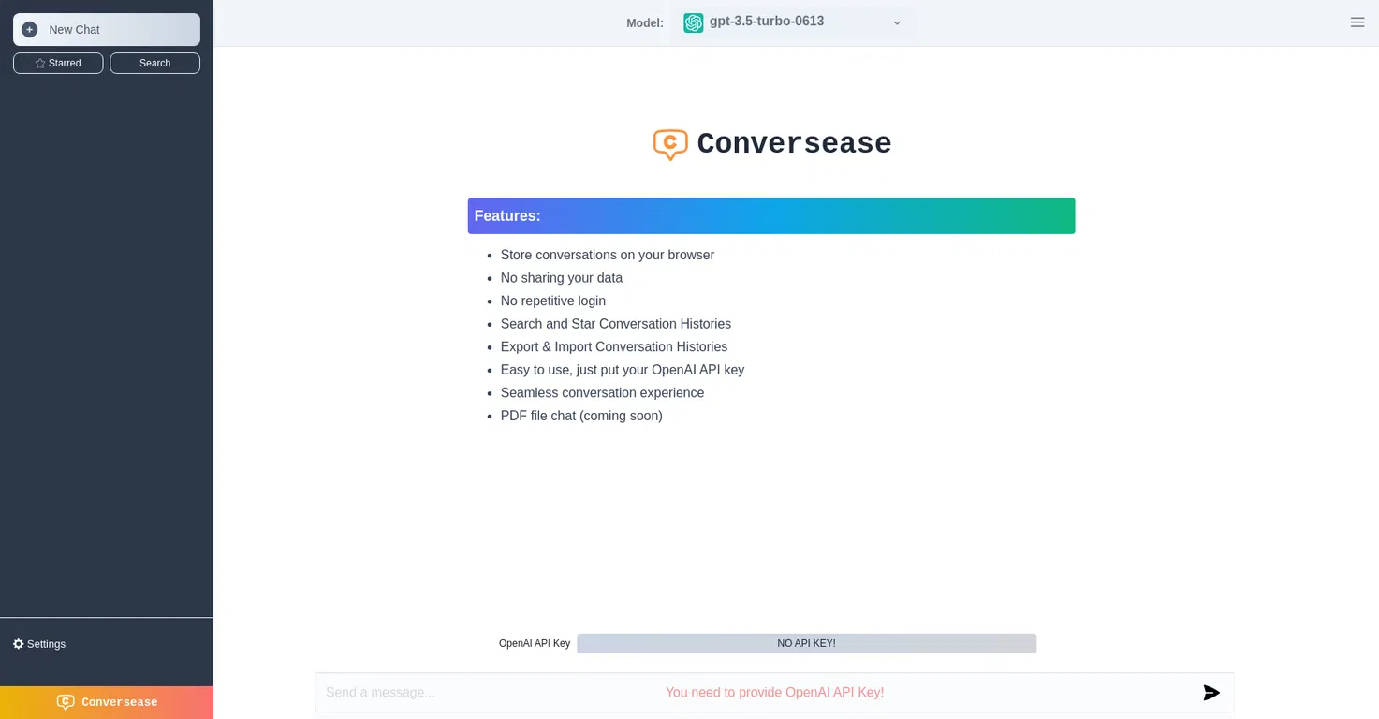The image size is (1379, 719).
Task: Click the Conversease footer banner
Action: (107, 702)
